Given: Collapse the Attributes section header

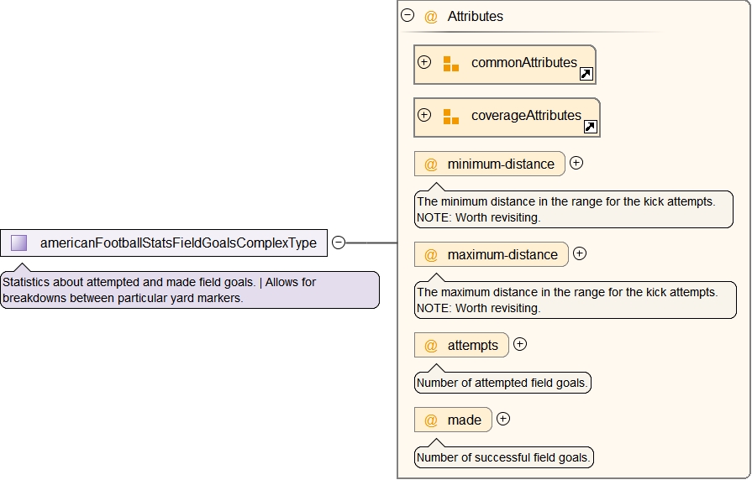Looking at the screenshot, I should coord(408,15).
